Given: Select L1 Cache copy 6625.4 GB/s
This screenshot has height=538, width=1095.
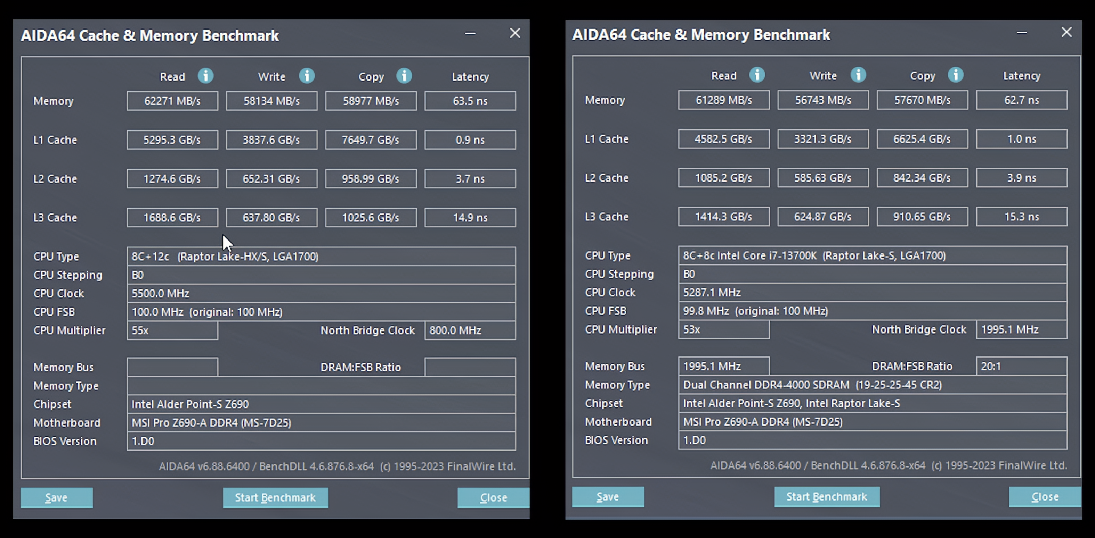Looking at the screenshot, I should [x=923, y=139].
